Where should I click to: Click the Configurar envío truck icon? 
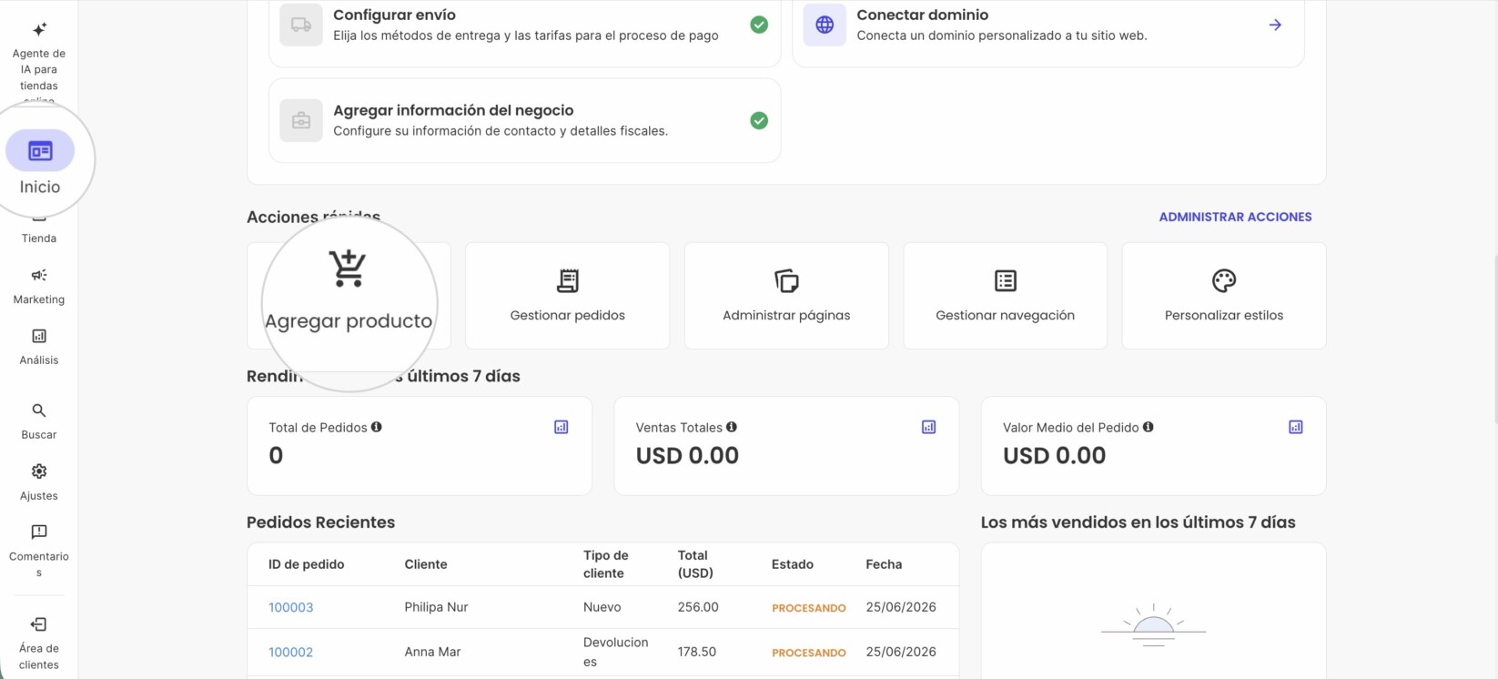pyautogui.click(x=301, y=25)
